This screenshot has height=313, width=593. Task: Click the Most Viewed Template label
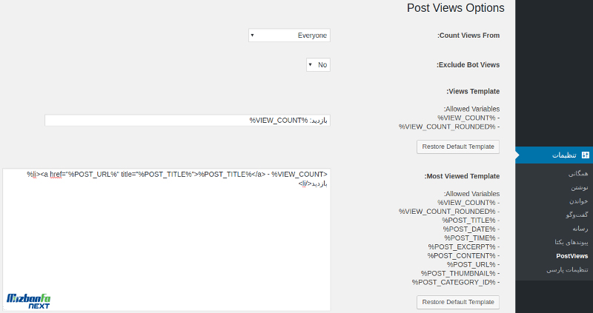pos(462,176)
